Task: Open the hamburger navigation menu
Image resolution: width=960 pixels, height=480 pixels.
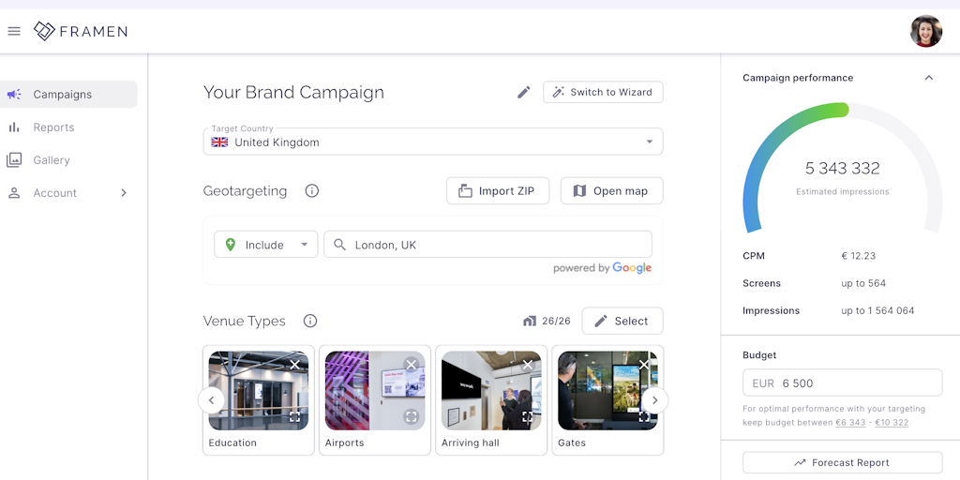Action: (x=14, y=31)
